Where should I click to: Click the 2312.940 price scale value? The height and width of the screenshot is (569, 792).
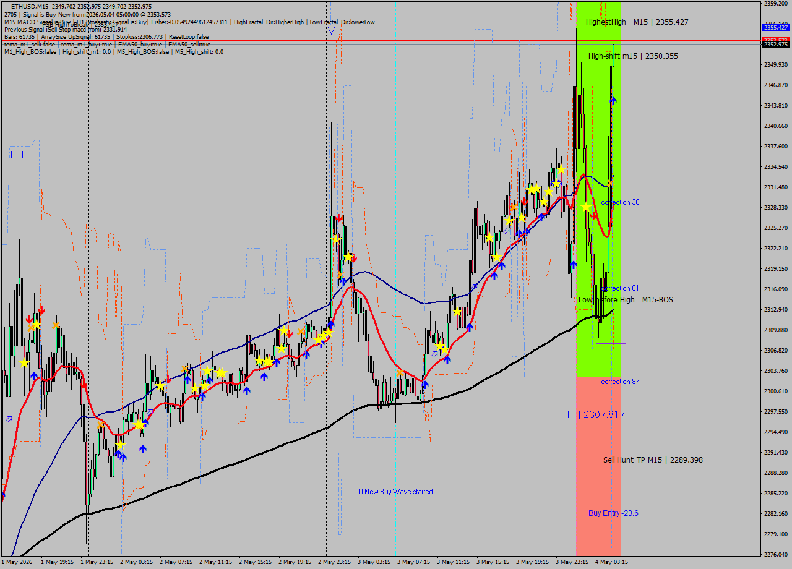(775, 309)
